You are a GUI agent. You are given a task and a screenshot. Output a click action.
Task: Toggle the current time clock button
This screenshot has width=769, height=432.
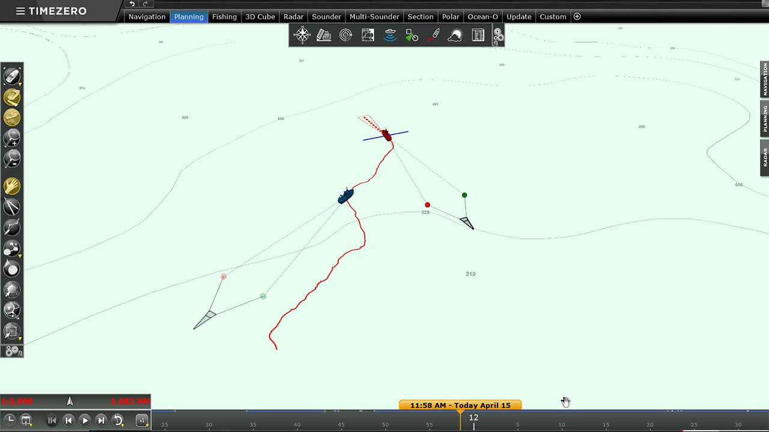(x=10, y=420)
